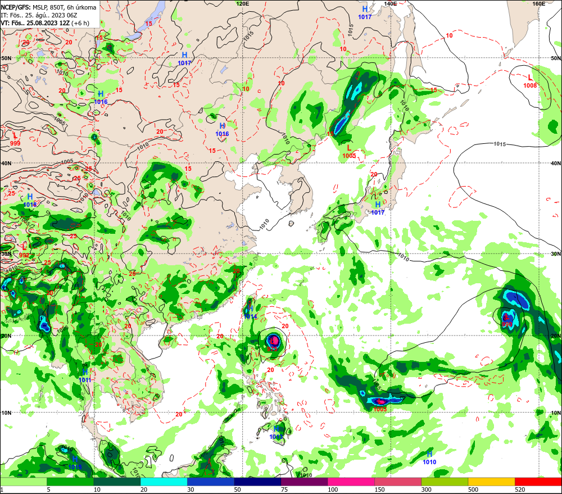Click the legend value 300
The height and width of the screenshot is (494, 562).
(x=427, y=490)
